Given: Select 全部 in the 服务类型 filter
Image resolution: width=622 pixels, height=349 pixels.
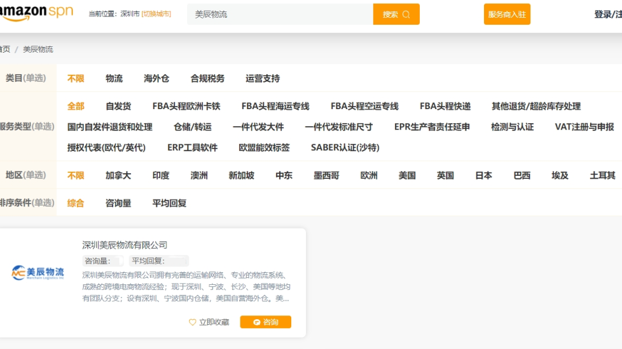Looking at the screenshot, I should (76, 106).
